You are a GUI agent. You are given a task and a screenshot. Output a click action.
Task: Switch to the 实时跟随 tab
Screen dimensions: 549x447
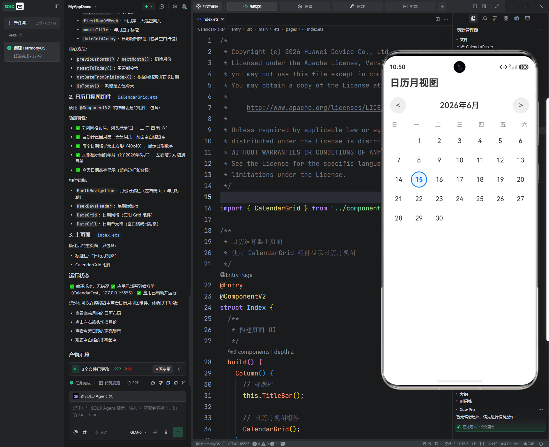coord(207,6)
